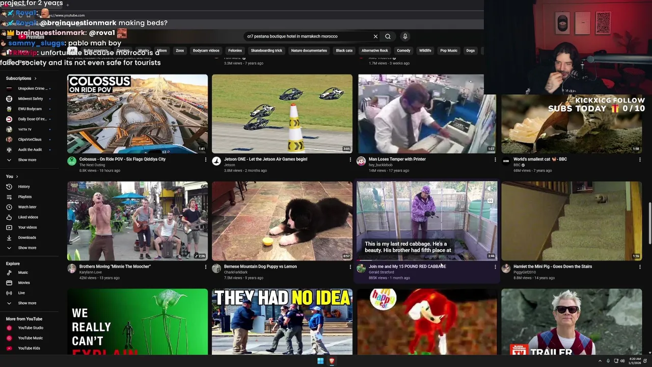The height and width of the screenshot is (367, 652).
Task: Click Windows Start button in taskbar
Action: (320, 361)
